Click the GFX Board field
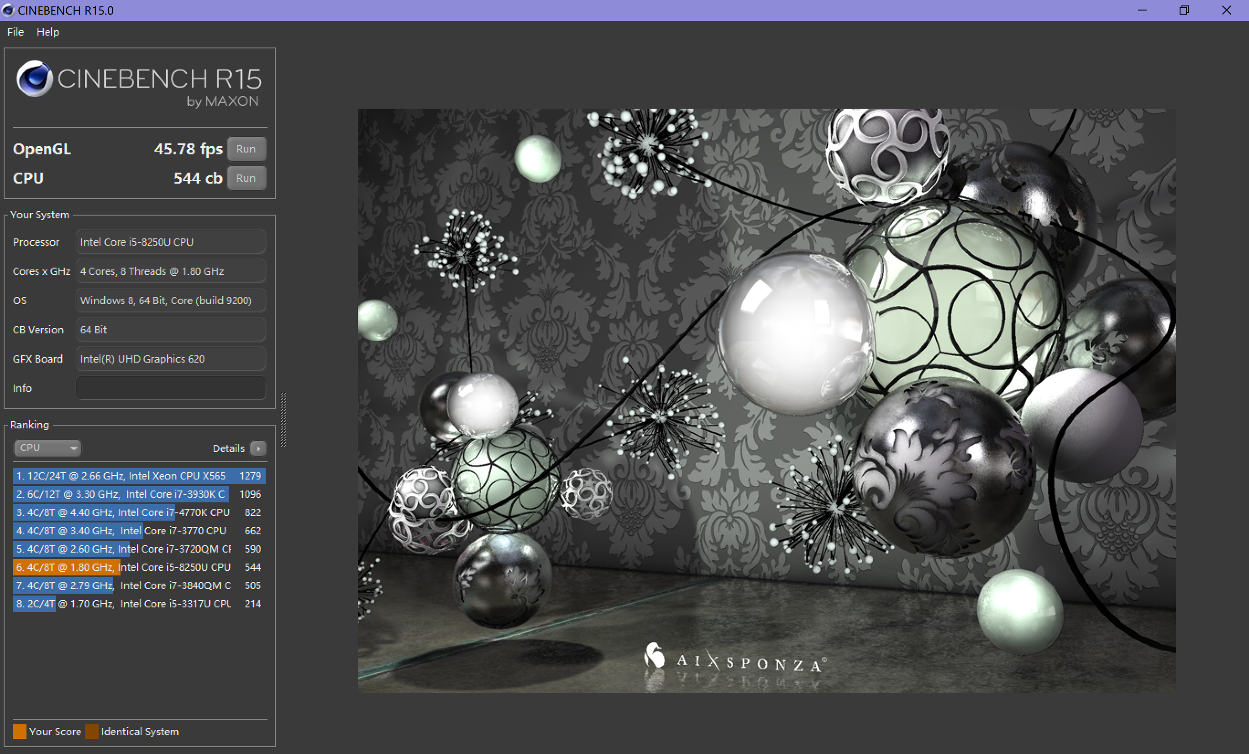Image resolution: width=1249 pixels, height=754 pixels. (x=170, y=359)
